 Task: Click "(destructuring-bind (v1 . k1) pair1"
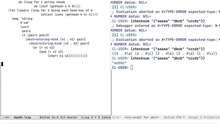point(56,39)
